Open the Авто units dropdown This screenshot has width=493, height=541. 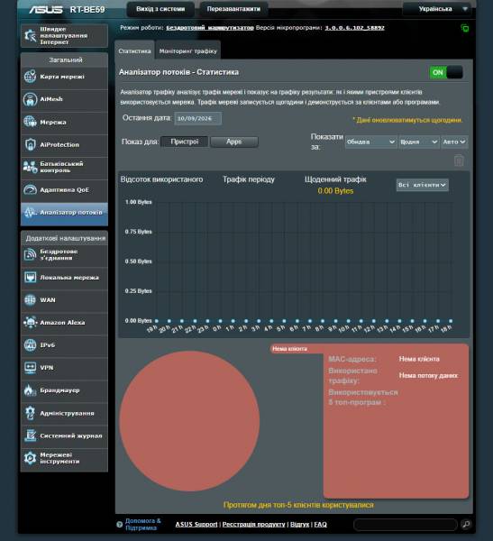click(x=454, y=142)
